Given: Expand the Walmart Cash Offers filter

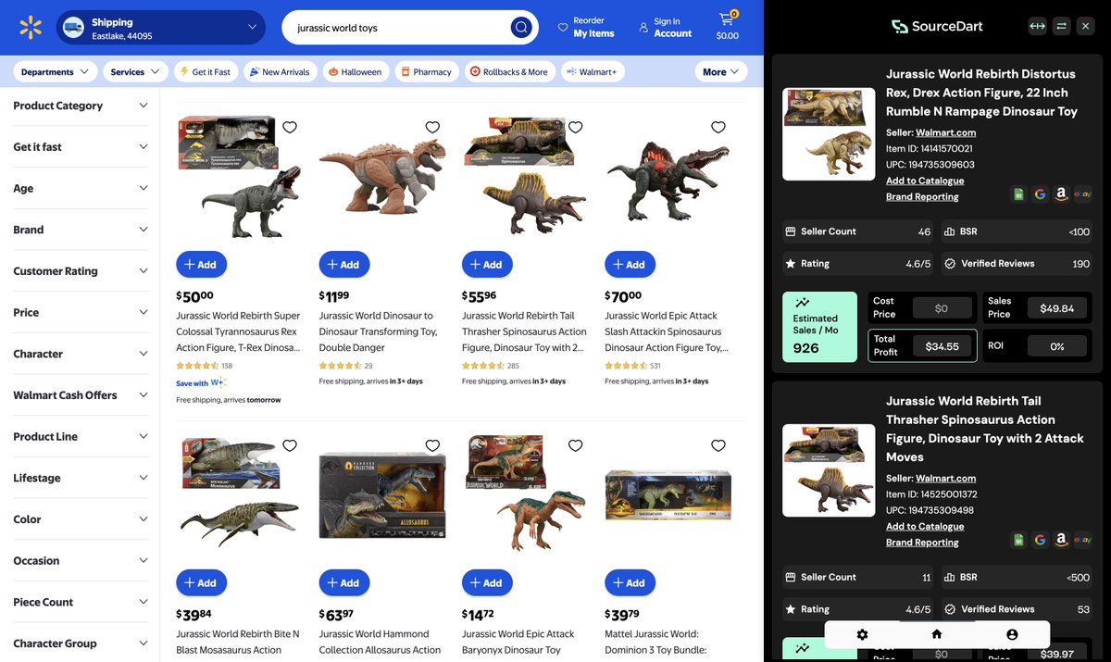Looking at the screenshot, I should click(x=80, y=395).
